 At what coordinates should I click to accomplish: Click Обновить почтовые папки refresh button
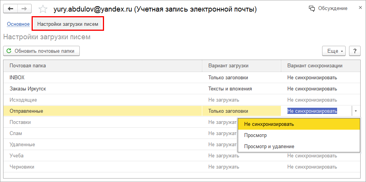pyautogui.click(x=42, y=51)
